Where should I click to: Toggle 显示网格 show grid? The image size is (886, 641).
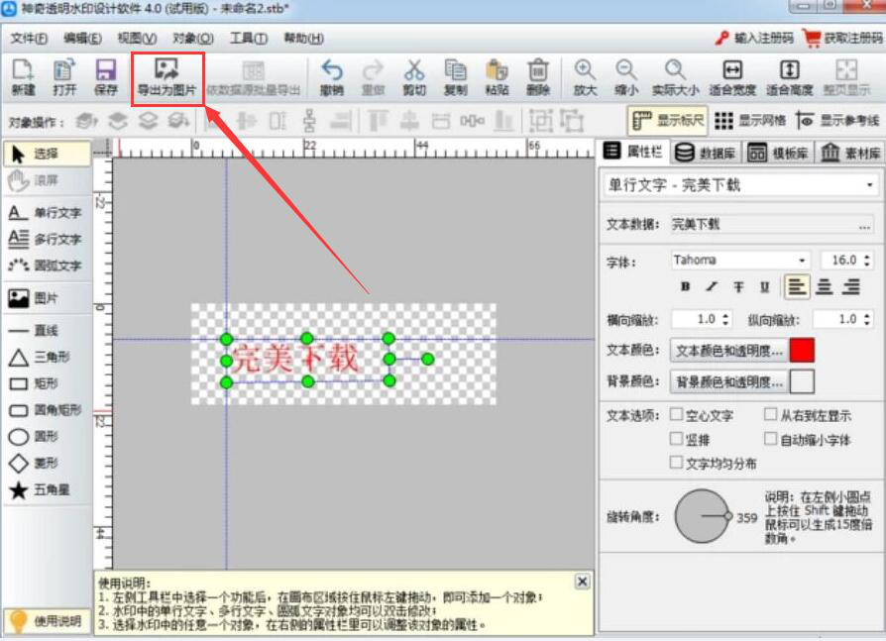tap(750, 120)
